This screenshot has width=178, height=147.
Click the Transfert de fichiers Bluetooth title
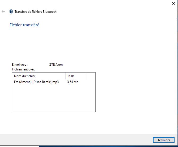click(x=36, y=12)
